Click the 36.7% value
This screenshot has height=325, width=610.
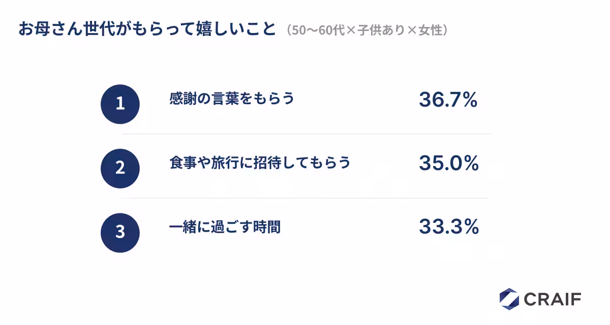(x=448, y=100)
